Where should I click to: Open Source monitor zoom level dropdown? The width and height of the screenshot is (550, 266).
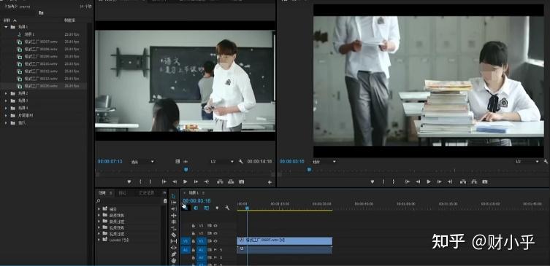click(x=142, y=161)
